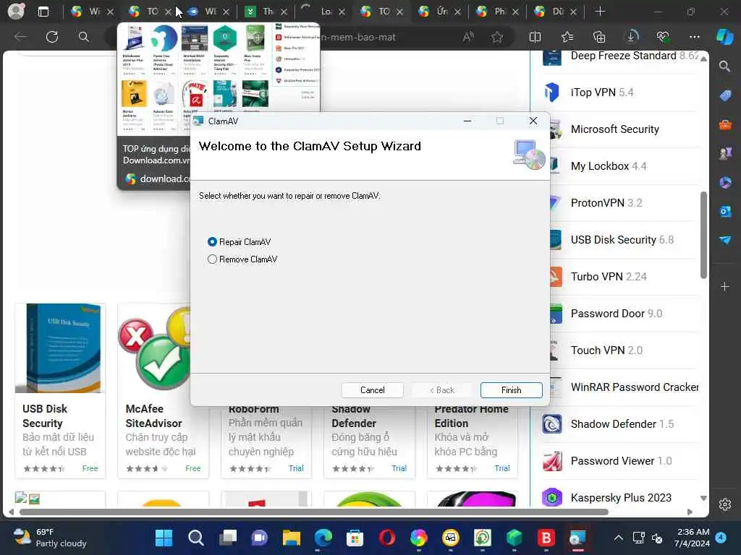Open File Explorer from taskbar

291,538
